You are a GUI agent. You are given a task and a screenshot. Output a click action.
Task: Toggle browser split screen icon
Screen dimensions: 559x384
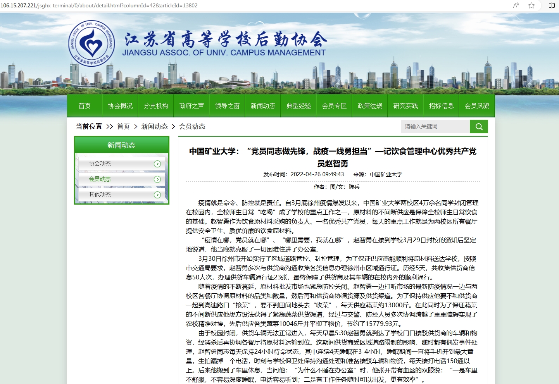click(552, 5)
